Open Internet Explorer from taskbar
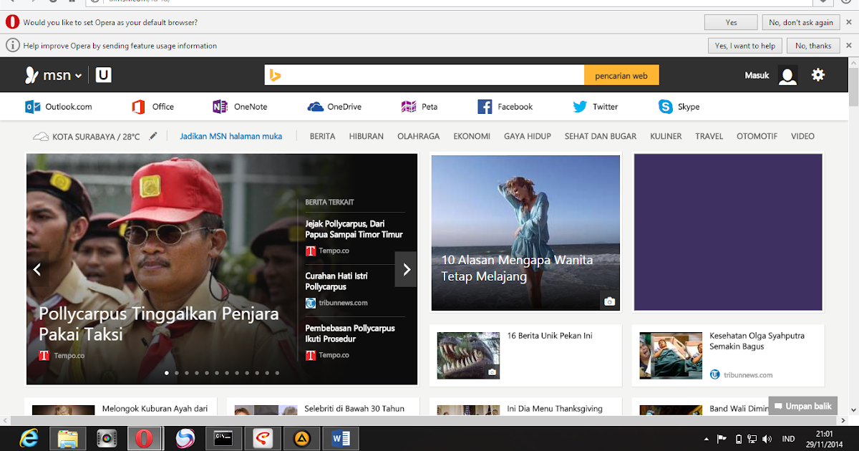Image resolution: width=859 pixels, height=451 pixels. click(29, 438)
